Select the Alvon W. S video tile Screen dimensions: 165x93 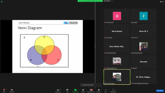click(144, 31)
